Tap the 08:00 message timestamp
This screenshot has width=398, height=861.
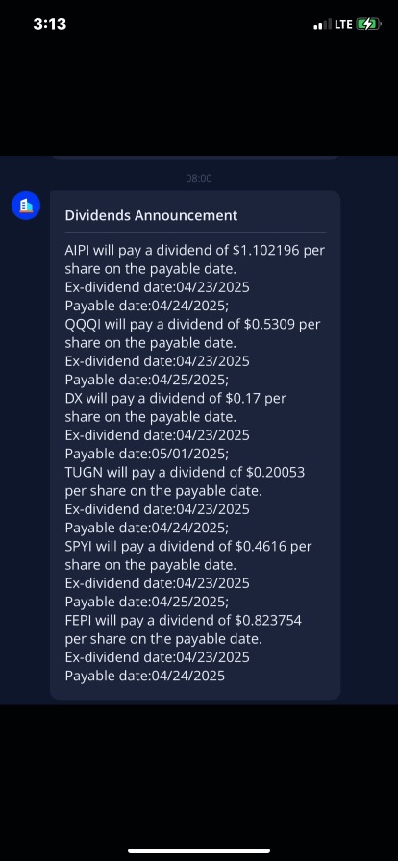coord(198,178)
